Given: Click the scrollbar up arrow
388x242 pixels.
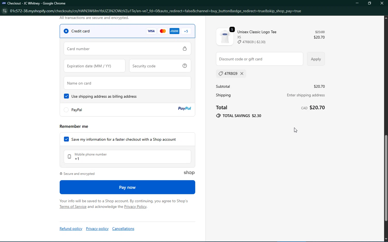Looking at the screenshot, I should point(386,18).
